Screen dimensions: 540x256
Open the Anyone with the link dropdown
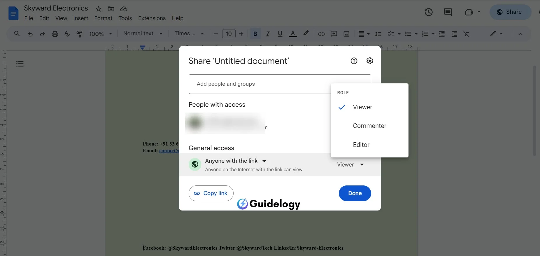pyautogui.click(x=236, y=161)
